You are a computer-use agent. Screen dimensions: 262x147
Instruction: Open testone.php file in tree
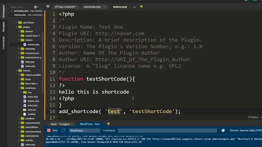coord(34,45)
